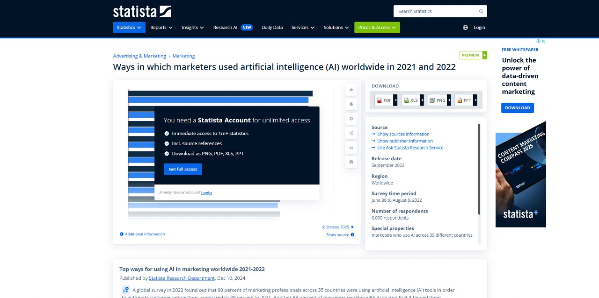Screen dimensions: 599x298
Task: Click Use Ask Statista Research Service
Action: 410,148
